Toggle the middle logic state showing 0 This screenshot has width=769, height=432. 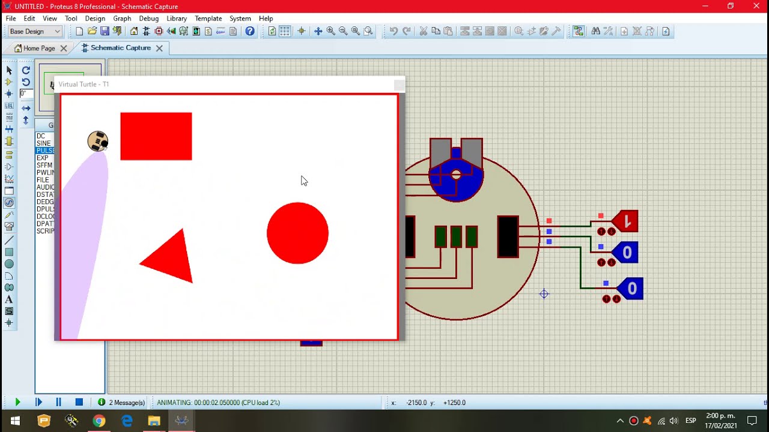(x=625, y=253)
